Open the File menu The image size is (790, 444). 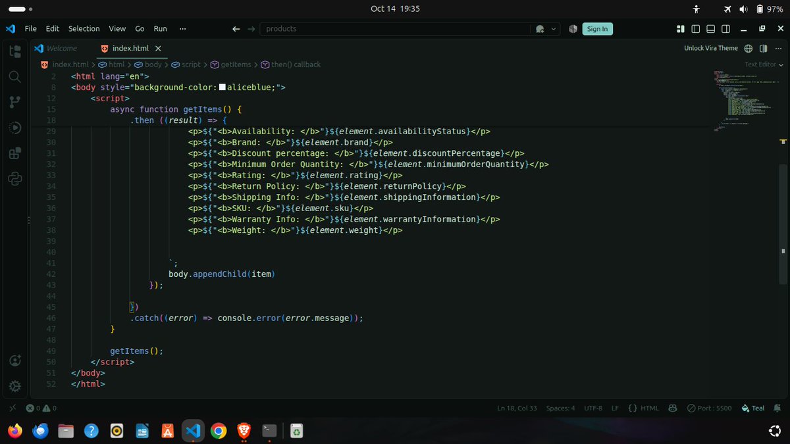point(31,29)
